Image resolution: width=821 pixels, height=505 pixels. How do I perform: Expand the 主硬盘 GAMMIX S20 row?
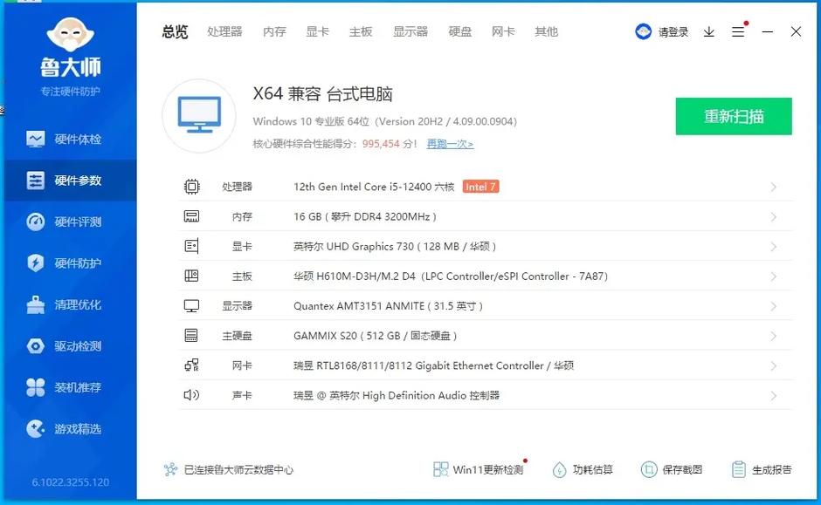(481, 335)
